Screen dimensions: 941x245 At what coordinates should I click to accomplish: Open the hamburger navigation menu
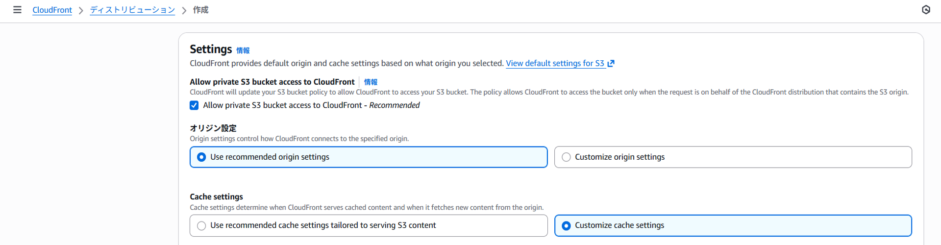point(17,10)
